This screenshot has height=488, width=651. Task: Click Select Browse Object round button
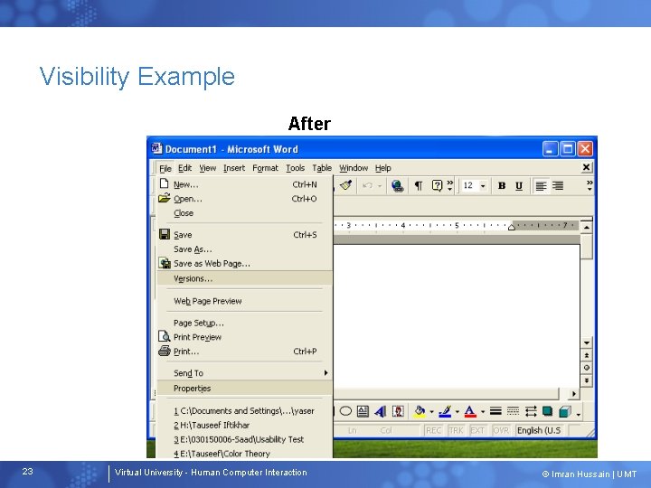pos(586,368)
